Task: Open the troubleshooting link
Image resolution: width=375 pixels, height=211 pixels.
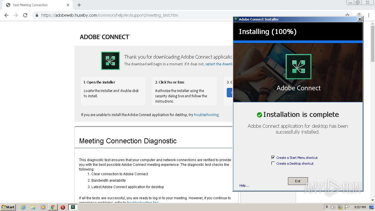Action: pos(207,115)
